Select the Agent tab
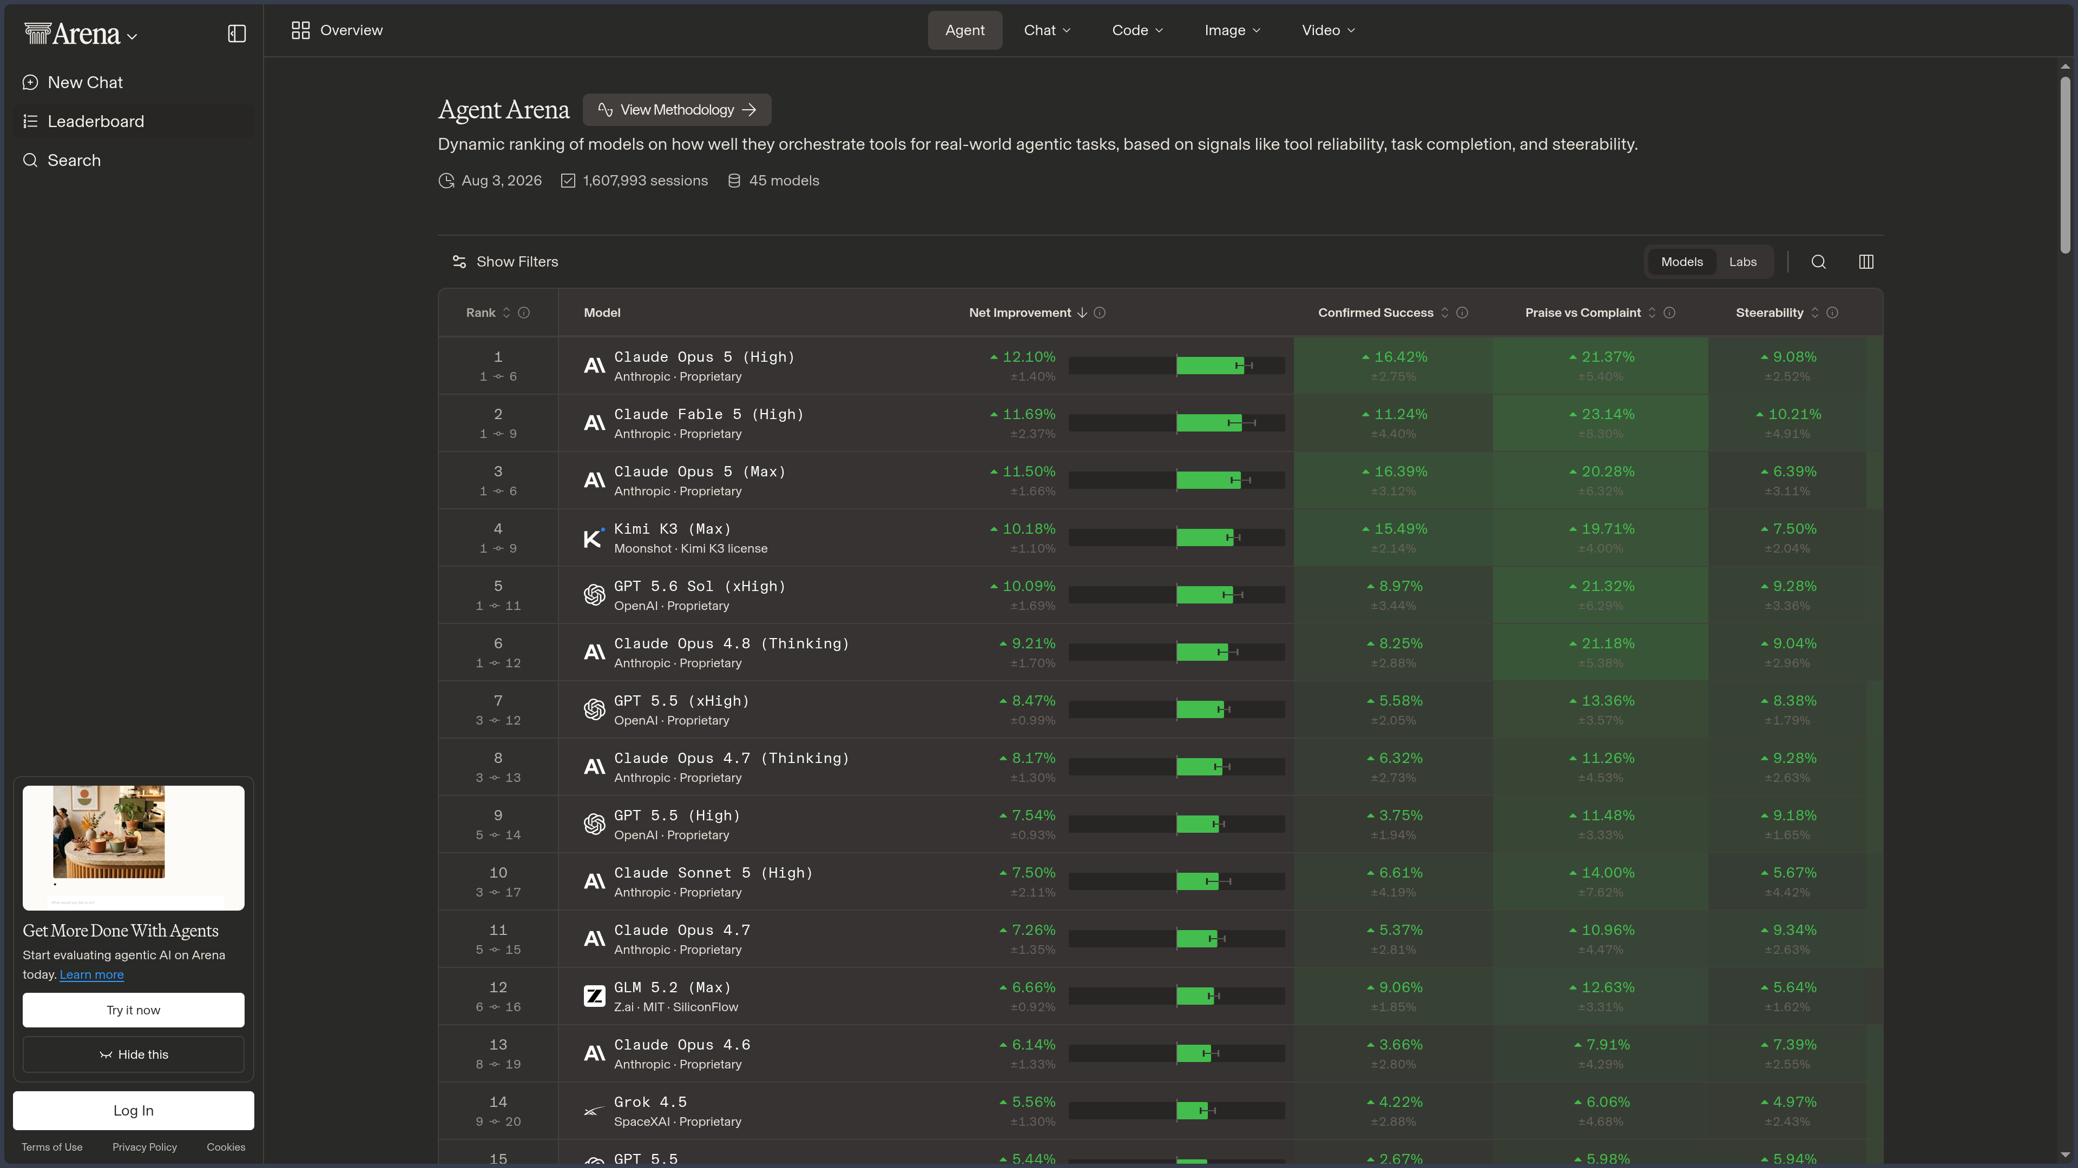The width and height of the screenshot is (2078, 1168). point(965,30)
